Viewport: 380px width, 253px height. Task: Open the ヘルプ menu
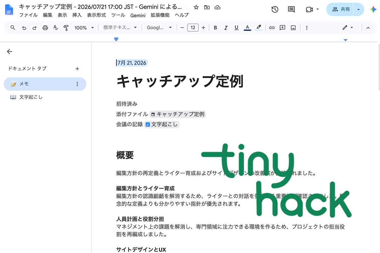pyautogui.click(x=182, y=15)
